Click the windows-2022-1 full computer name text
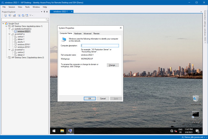The width and height of the screenshot is (208, 139). pyautogui.click(x=87, y=55)
